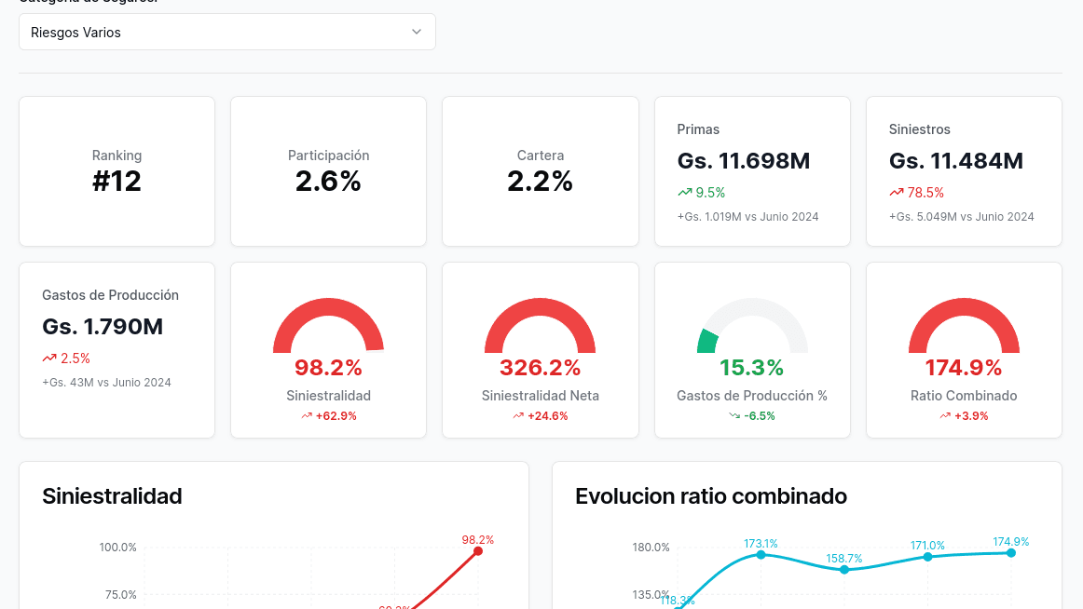Click the 75.0% axis label on Siniestralidad chart
This screenshot has height=609, width=1083.
tap(121, 594)
